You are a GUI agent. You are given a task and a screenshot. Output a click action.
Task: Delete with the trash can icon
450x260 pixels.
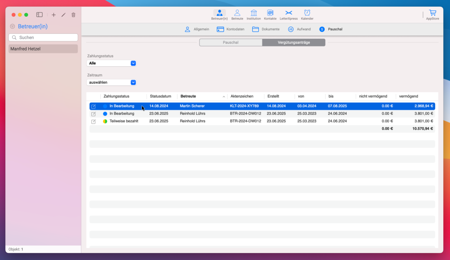(x=73, y=15)
